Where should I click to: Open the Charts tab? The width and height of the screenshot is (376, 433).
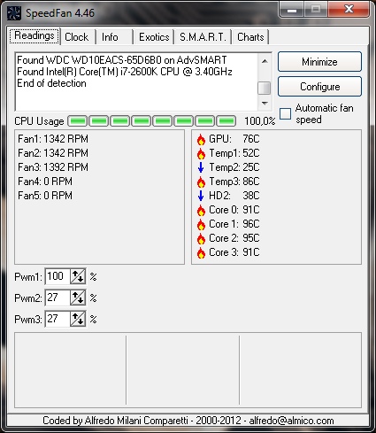[x=250, y=37]
